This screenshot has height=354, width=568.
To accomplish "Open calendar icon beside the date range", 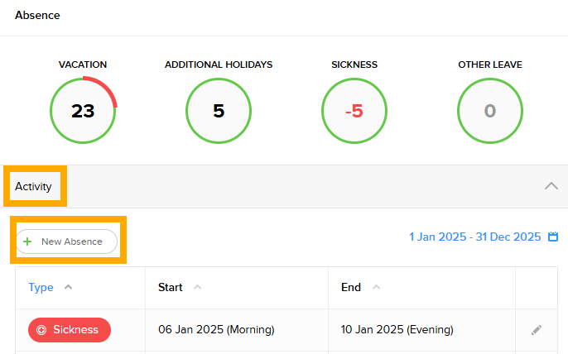I will [x=554, y=237].
